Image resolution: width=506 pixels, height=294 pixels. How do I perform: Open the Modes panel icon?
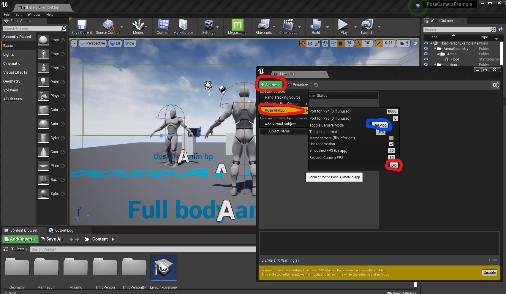pyautogui.click(x=138, y=26)
